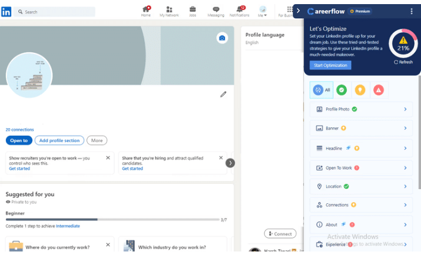Expand the Open To Work row chevron
The width and height of the screenshot is (421, 255).
[x=405, y=168]
